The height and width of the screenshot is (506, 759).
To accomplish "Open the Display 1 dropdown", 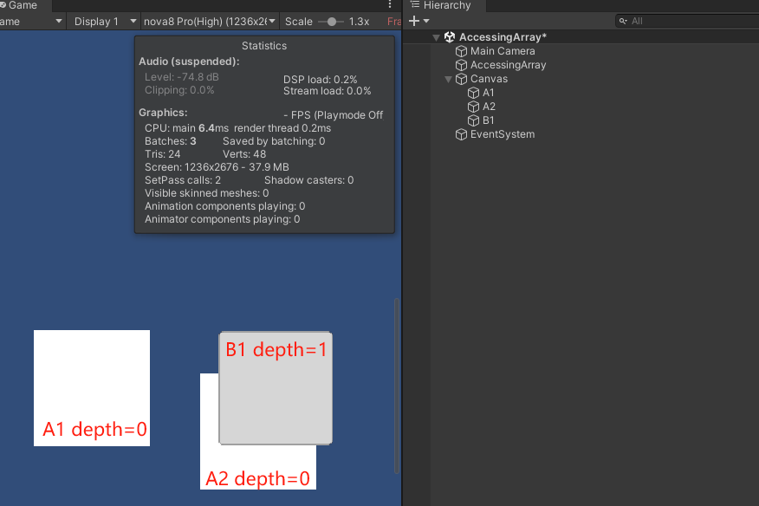I will (104, 22).
